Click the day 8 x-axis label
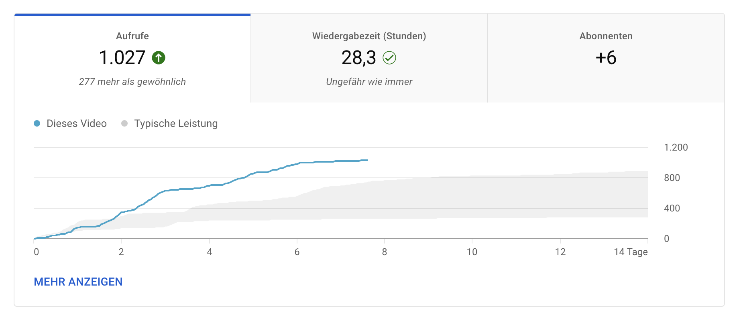Image resolution: width=737 pixels, height=322 pixels. tap(385, 252)
